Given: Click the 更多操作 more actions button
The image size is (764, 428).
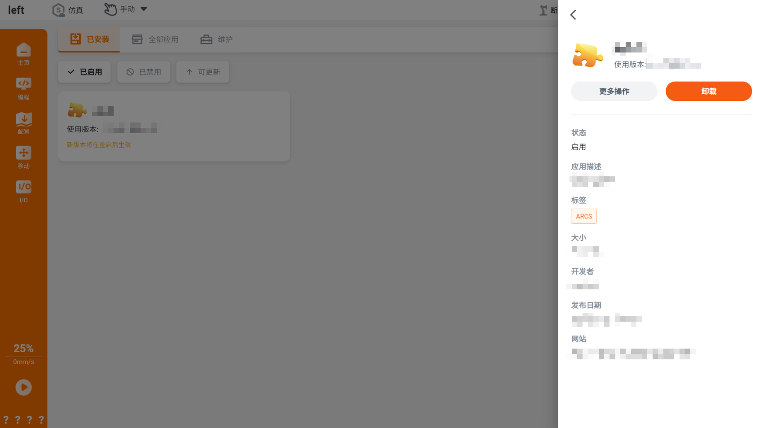Looking at the screenshot, I should click(614, 91).
